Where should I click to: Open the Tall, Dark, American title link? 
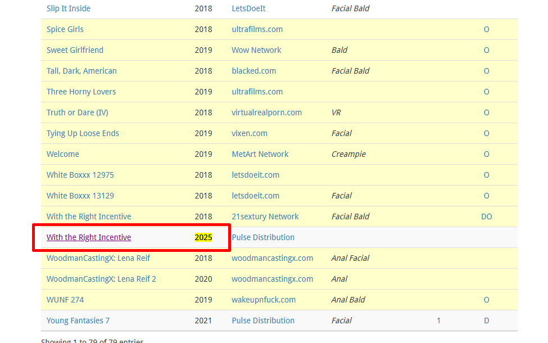[82, 71]
